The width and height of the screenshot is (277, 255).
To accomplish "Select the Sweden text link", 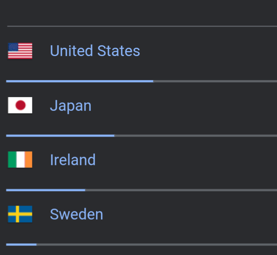I will click(76, 214).
